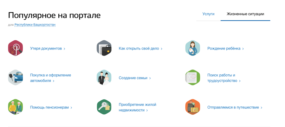Open 'Как открыть своё дело' link
Image resolution: width=285 pixels, height=127 pixels.
tap(141, 49)
